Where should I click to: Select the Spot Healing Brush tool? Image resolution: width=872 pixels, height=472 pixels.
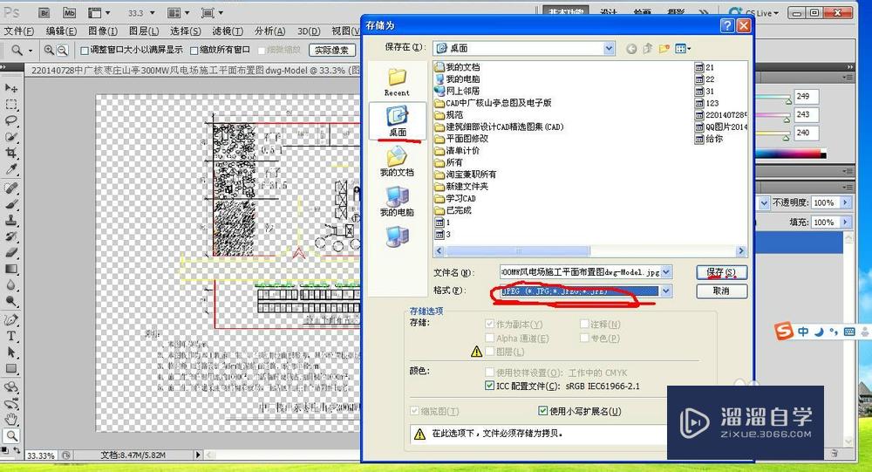click(x=11, y=188)
